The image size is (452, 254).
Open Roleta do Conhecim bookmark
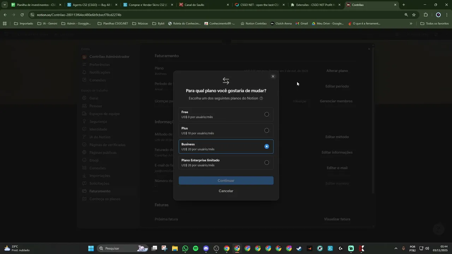(184, 24)
